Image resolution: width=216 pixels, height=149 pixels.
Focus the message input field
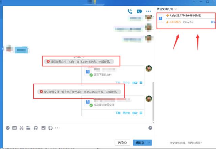(x=79, y=135)
